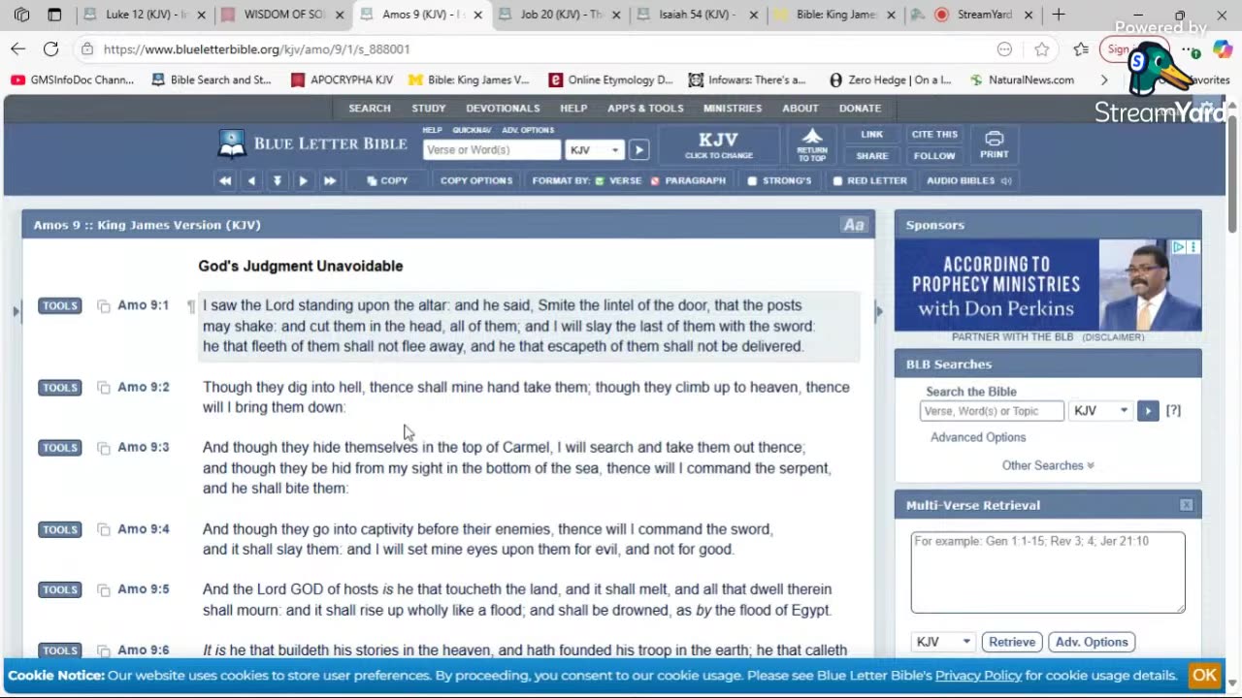The width and height of the screenshot is (1242, 698).
Task: Click the Retrieve button
Action: (1012, 642)
